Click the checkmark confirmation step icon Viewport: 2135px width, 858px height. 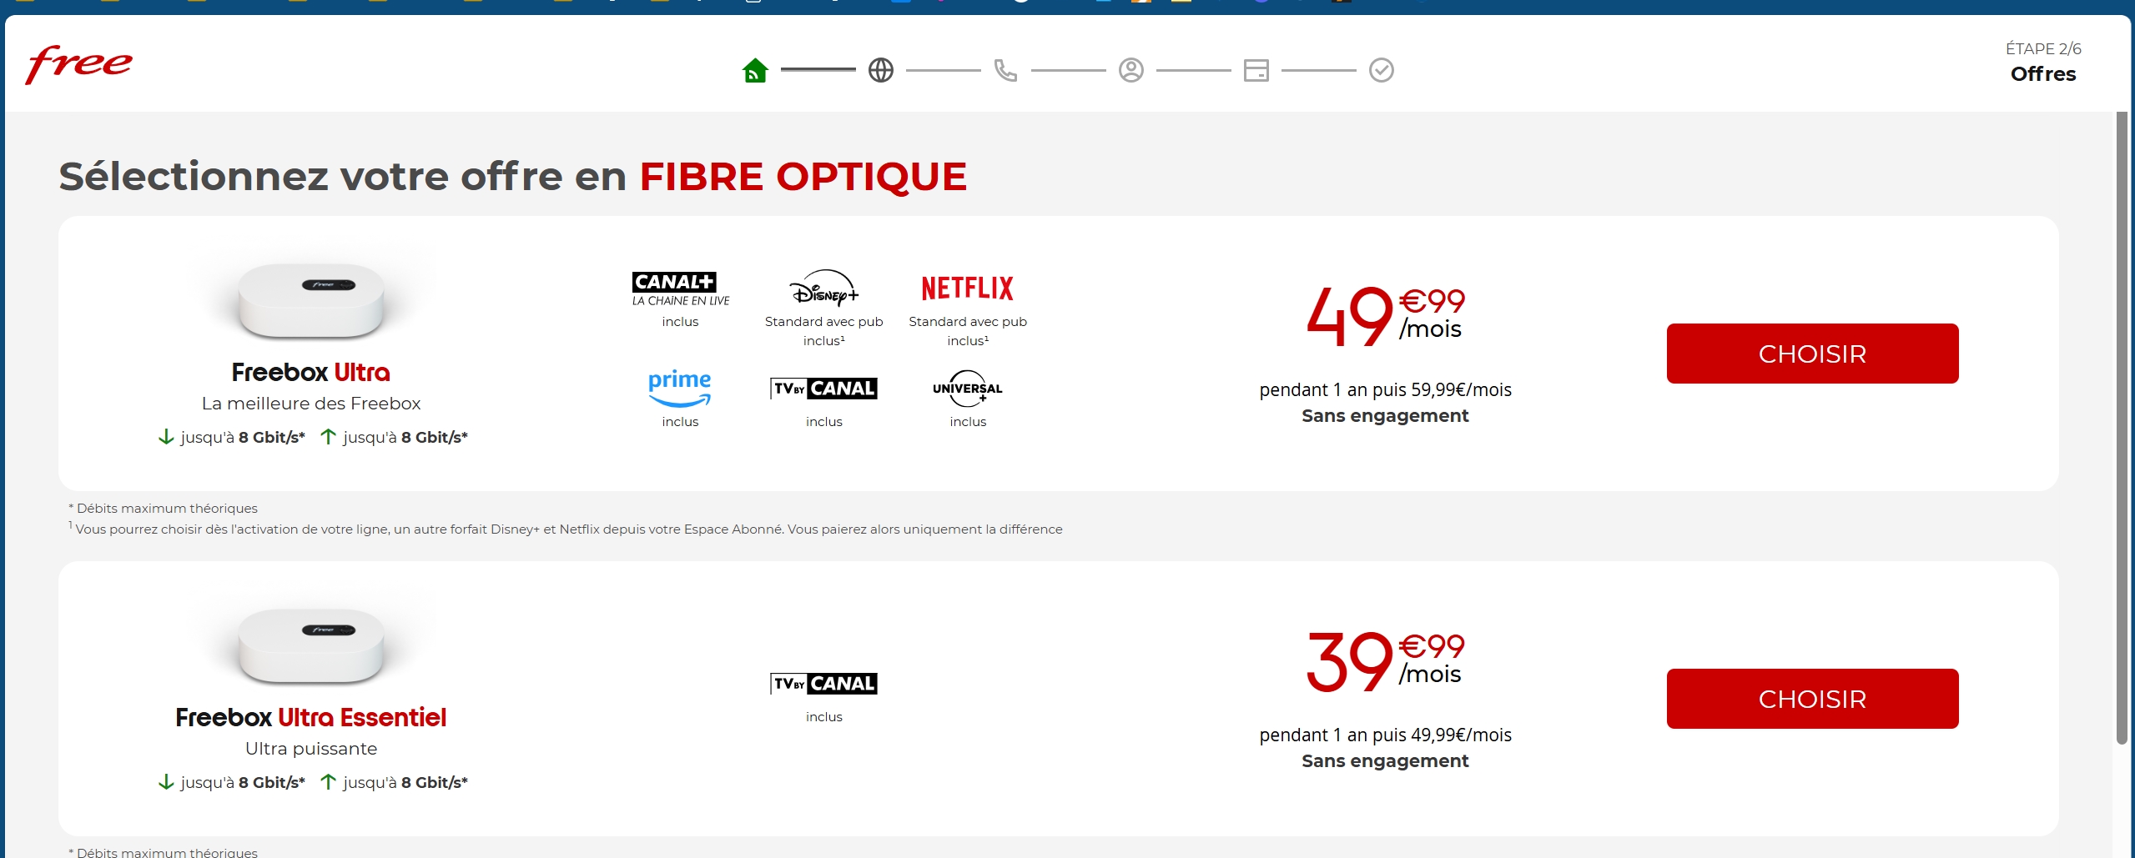tap(1381, 70)
